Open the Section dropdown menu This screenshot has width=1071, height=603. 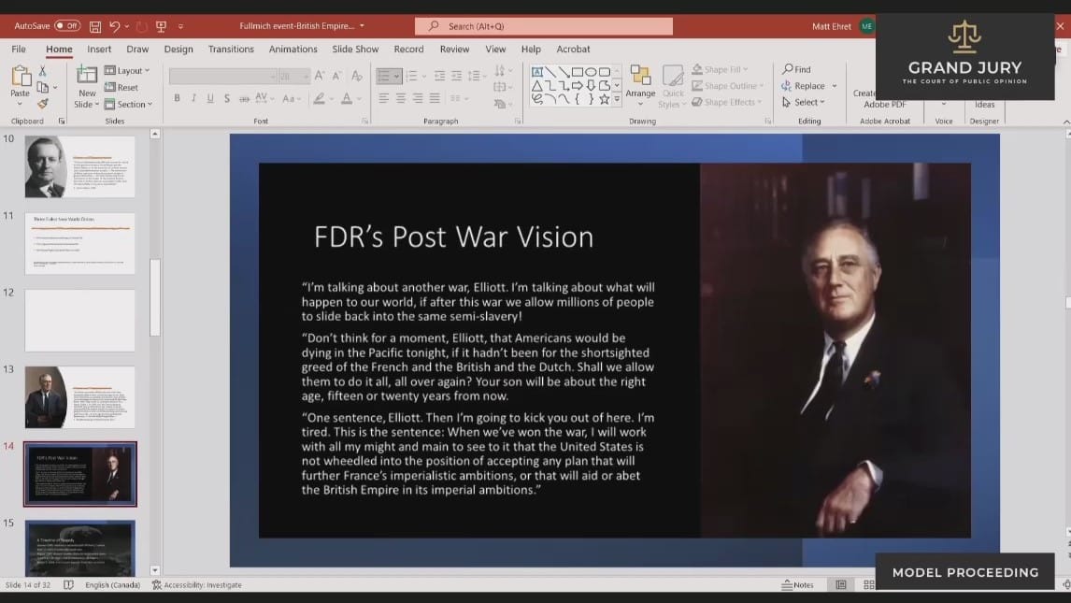tap(130, 105)
